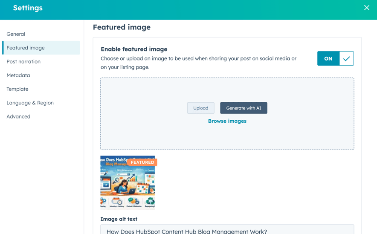Open Language & Region settings
The image size is (377, 234).
pyautogui.click(x=30, y=103)
